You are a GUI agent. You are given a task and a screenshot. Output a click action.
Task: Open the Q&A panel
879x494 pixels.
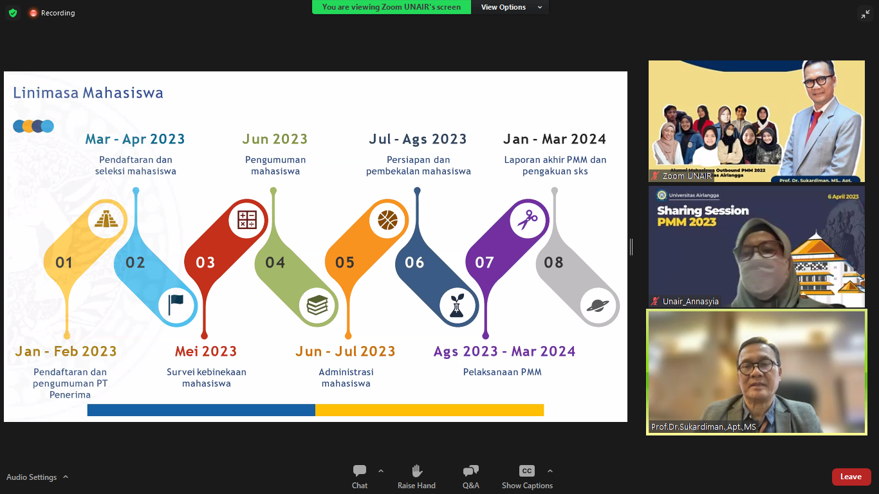click(470, 477)
